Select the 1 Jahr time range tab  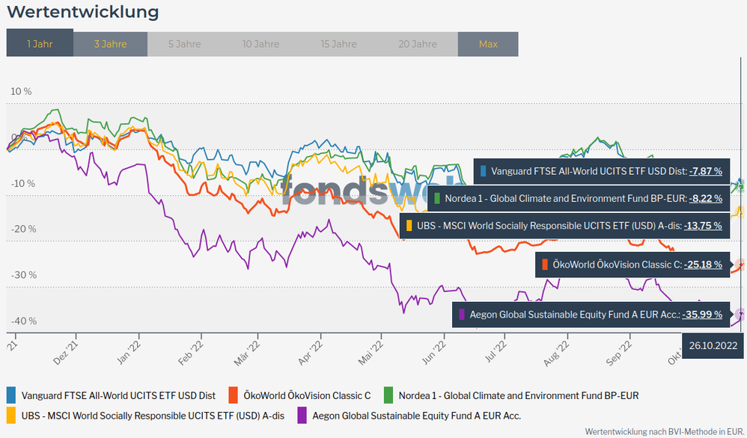click(40, 44)
